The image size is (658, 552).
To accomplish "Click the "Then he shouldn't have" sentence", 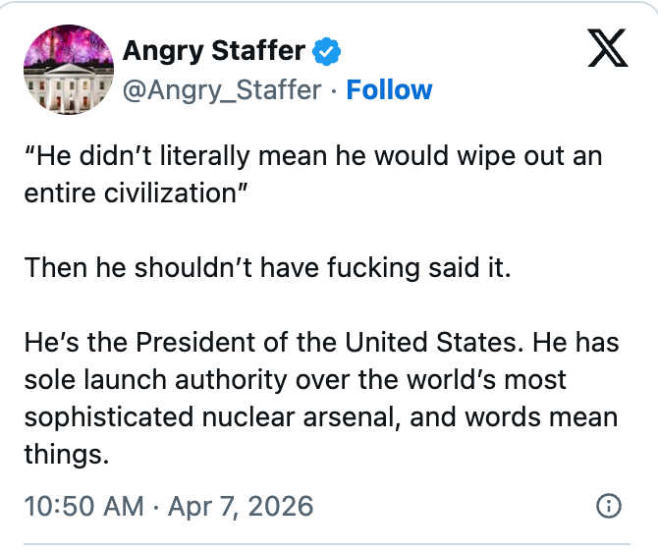I will click(x=267, y=267).
